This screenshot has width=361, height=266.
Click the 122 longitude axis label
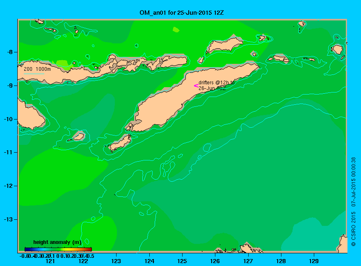click(x=83, y=261)
